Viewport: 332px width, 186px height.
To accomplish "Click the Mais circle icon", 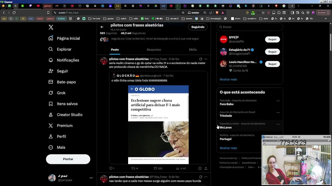I will click(x=51, y=147).
